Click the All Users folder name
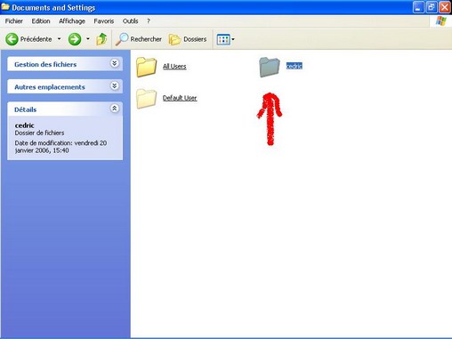This screenshot has width=452, height=339. pyautogui.click(x=174, y=67)
